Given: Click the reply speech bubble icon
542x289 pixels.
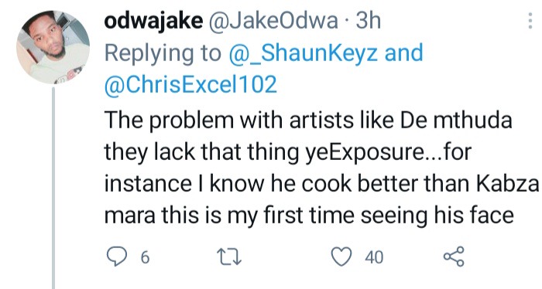Looking at the screenshot, I should coord(116,257).
